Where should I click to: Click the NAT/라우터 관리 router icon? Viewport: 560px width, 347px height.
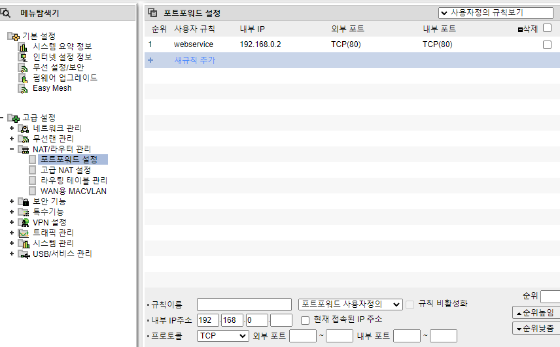coord(23,149)
